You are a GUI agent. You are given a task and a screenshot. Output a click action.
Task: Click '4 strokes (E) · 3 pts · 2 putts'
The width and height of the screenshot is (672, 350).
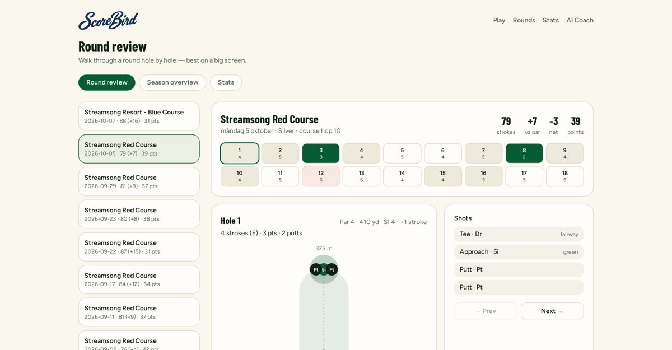tap(262, 233)
